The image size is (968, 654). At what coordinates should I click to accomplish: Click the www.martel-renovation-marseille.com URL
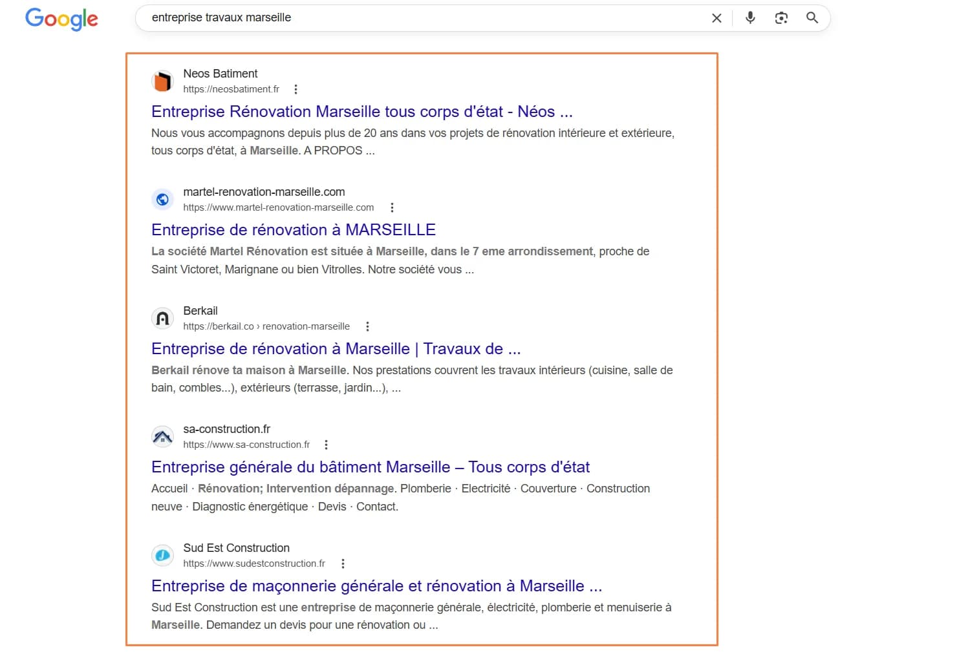coord(279,207)
